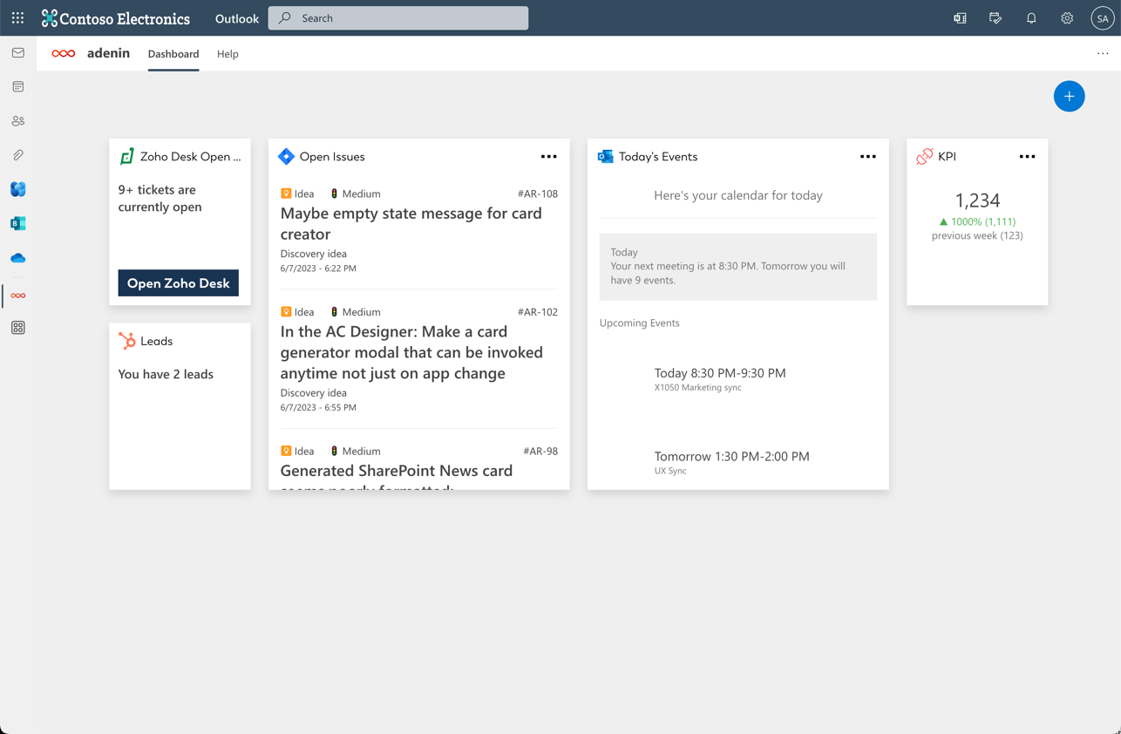1121x734 pixels.
Task: Open the Today 8:30 PM-9:30 PM event
Action: click(x=720, y=373)
